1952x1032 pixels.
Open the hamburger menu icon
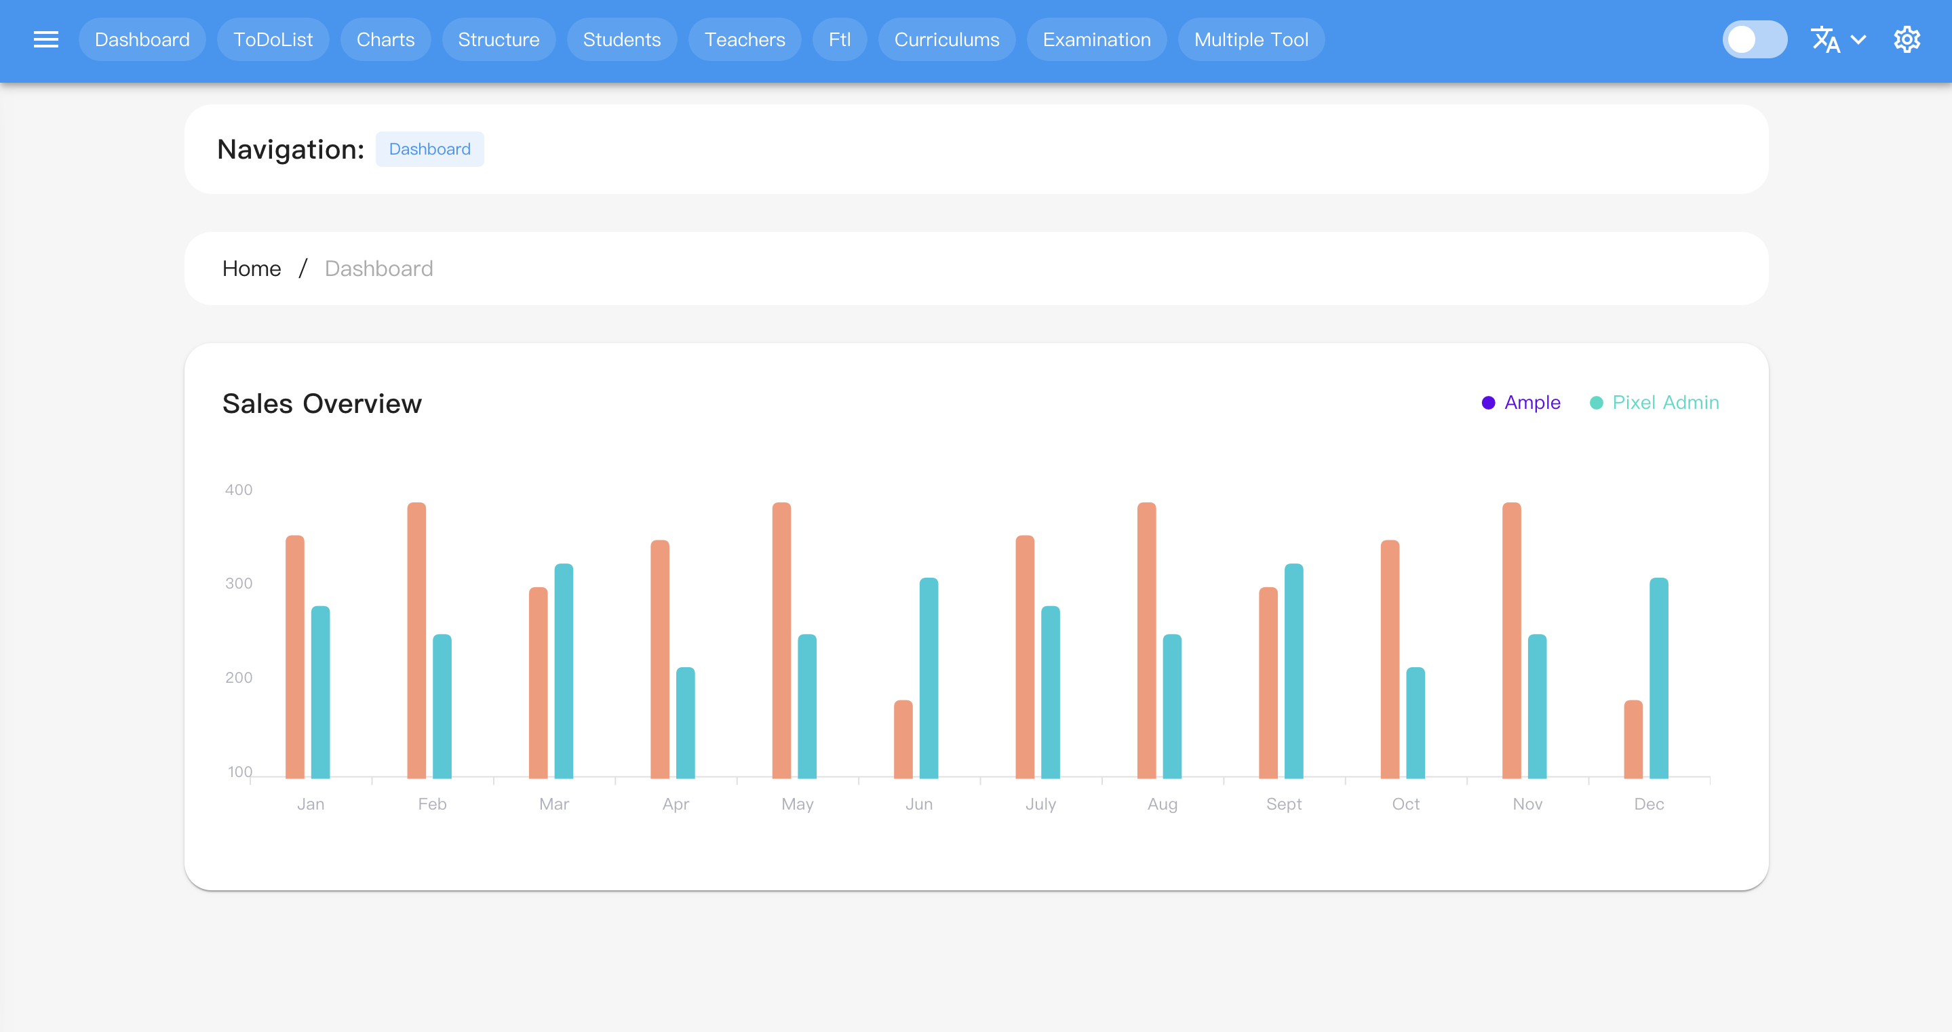pos(46,39)
